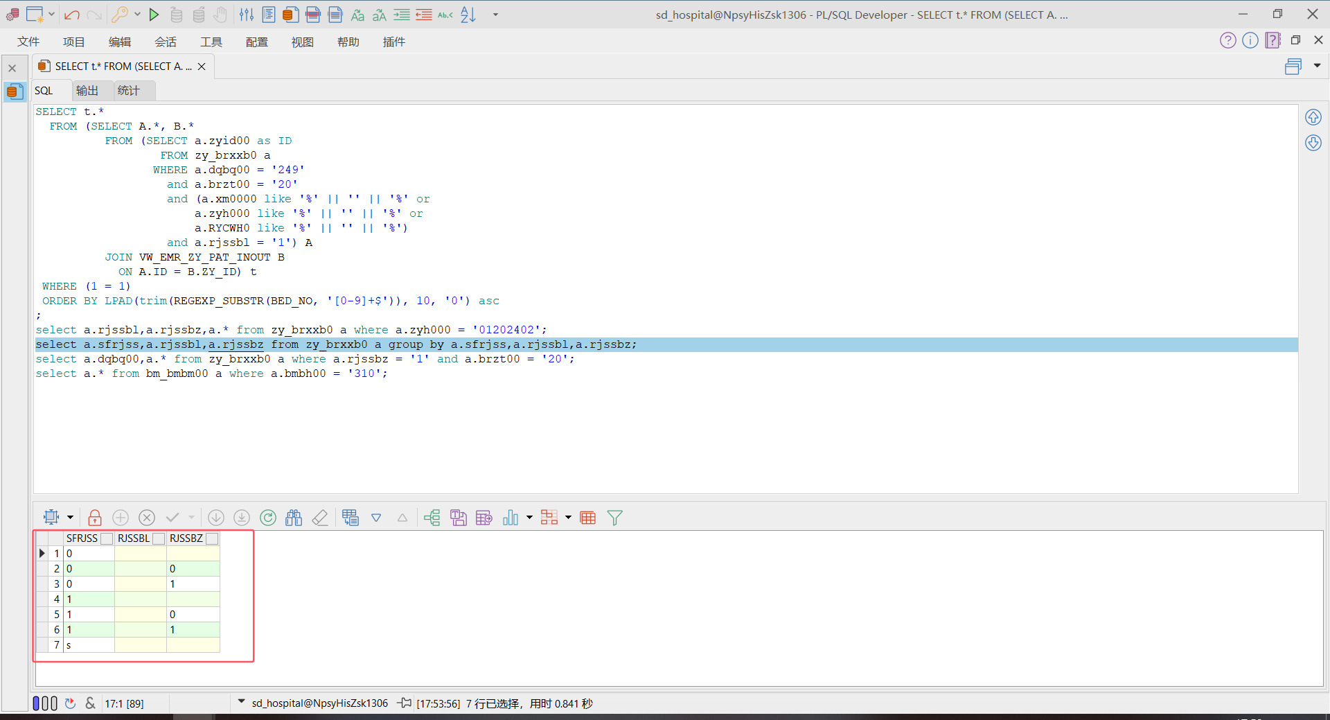Close the left sidebar panel with X
This screenshot has width=1330, height=720.
[x=12, y=68]
